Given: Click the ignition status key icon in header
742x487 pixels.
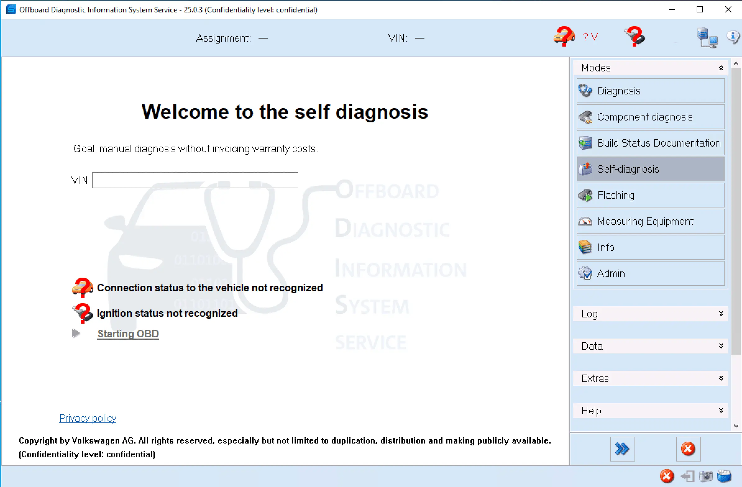Looking at the screenshot, I should (x=634, y=36).
